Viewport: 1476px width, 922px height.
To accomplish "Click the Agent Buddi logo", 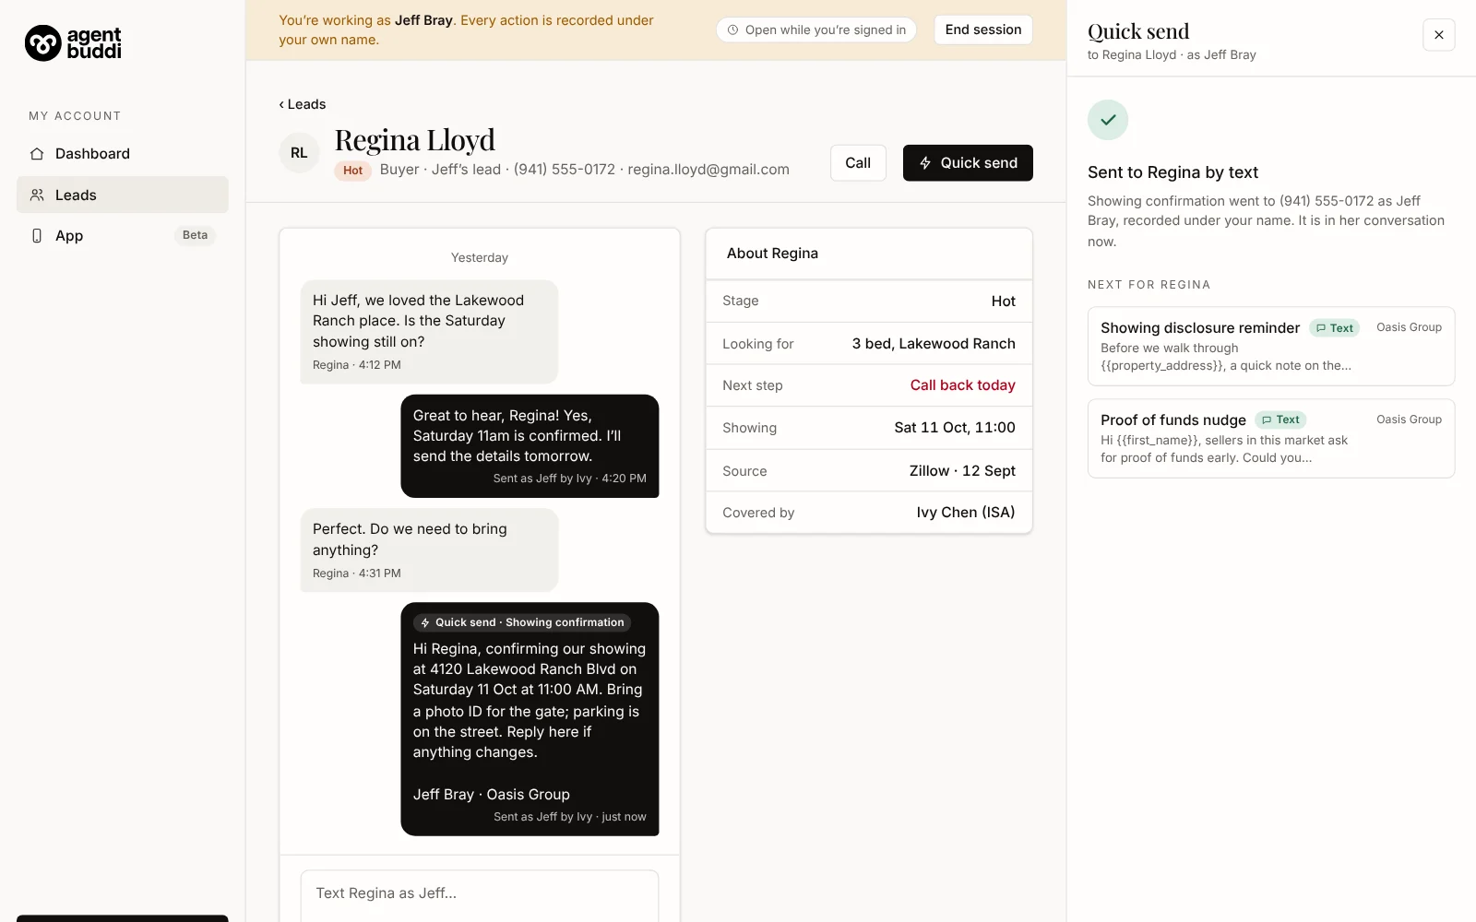I will point(73,42).
